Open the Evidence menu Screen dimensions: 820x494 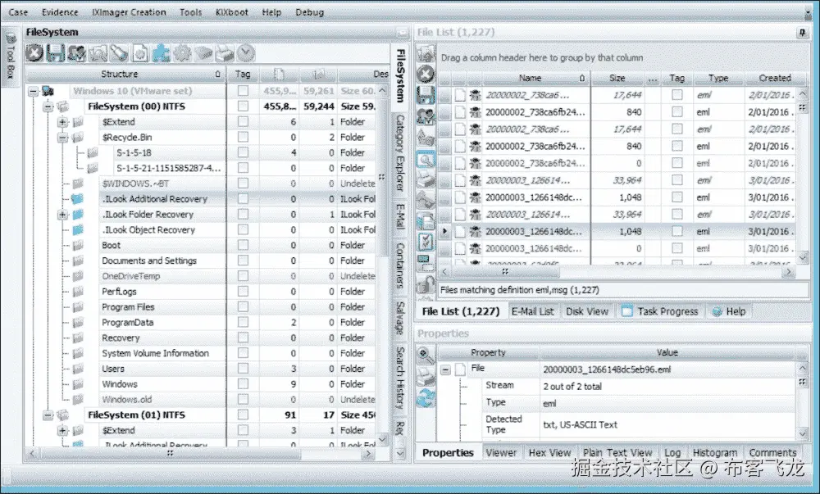60,12
